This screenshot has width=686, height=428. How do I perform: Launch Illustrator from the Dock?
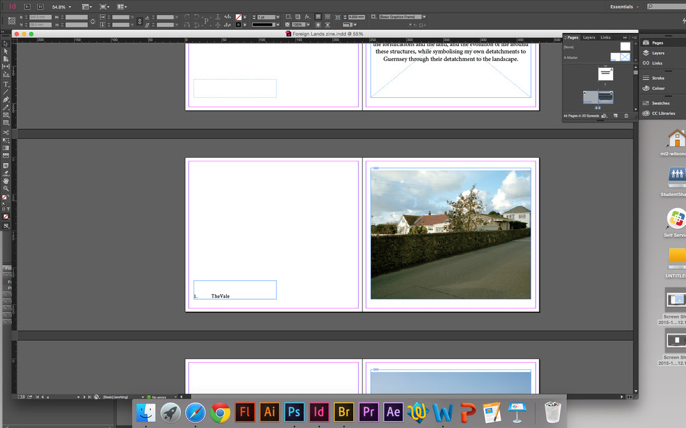(269, 412)
